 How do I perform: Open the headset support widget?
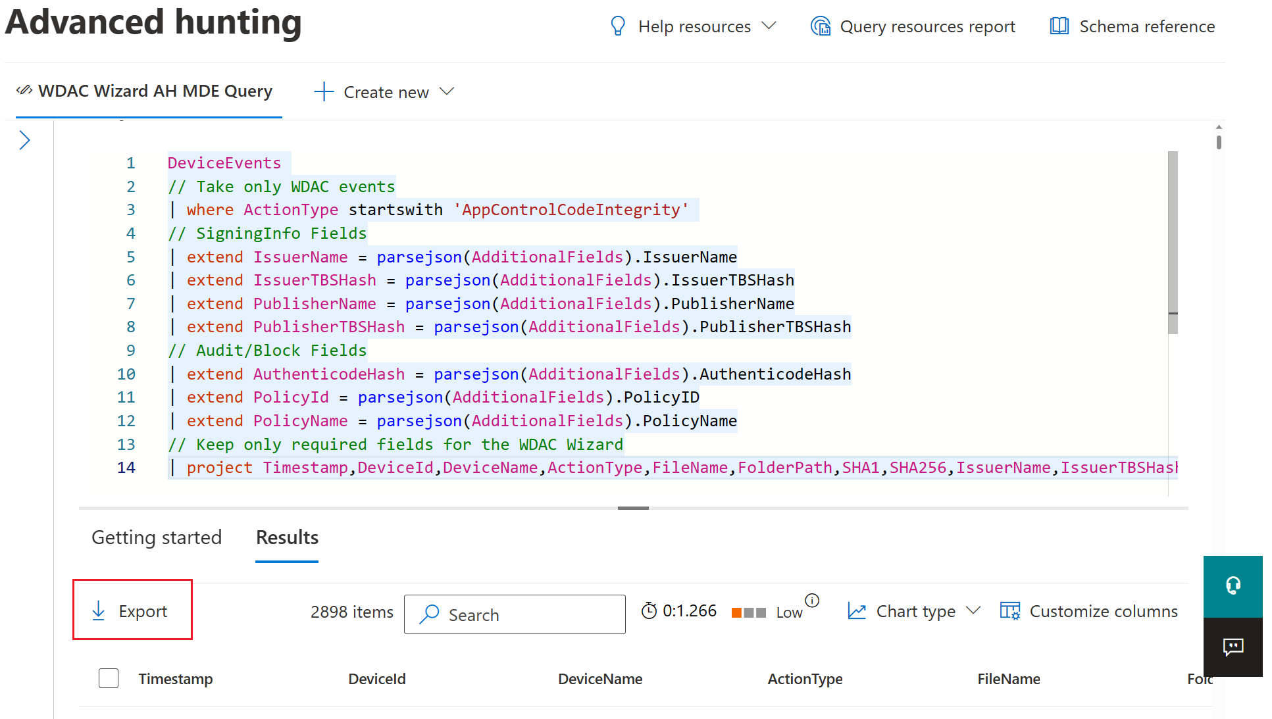[1233, 585]
